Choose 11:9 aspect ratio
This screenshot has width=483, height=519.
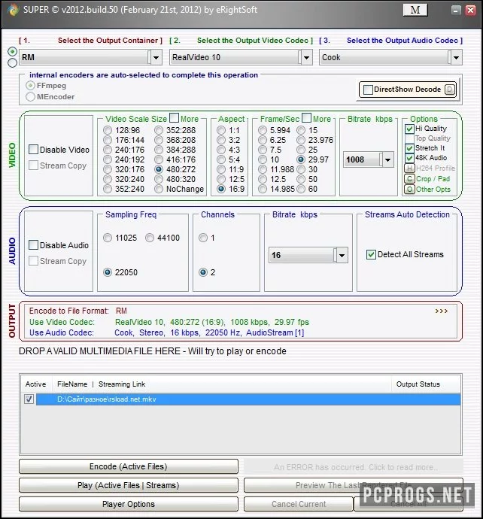[x=221, y=169]
